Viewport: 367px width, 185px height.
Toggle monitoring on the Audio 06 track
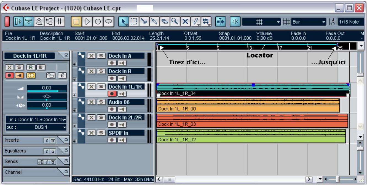[122, 109]
